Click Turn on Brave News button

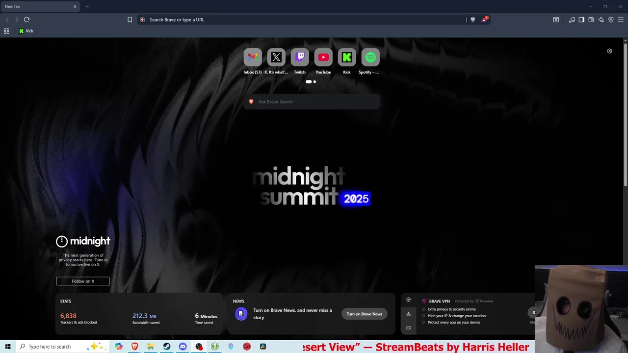coord(365,314)
